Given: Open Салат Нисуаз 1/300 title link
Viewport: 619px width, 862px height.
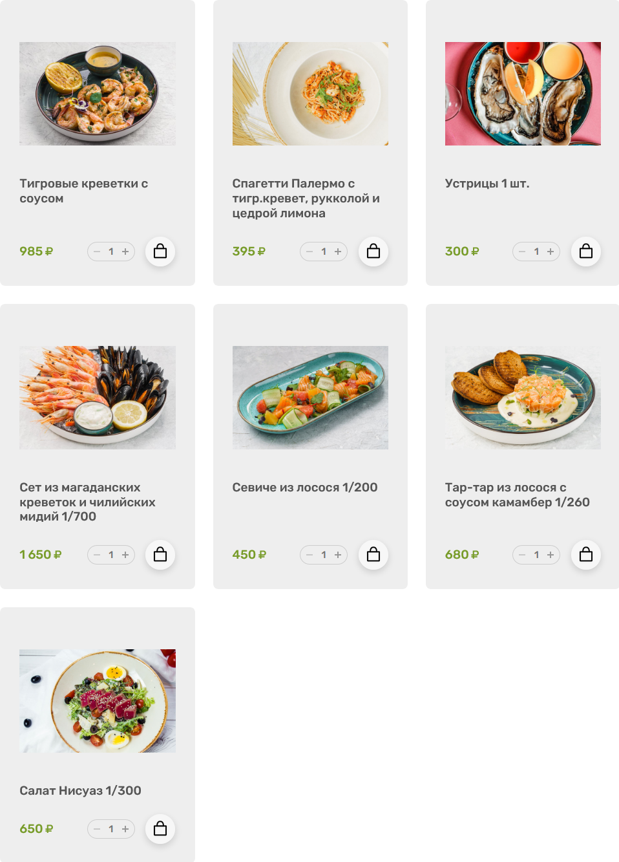Looking at the screenshot, I should click(80, 791).
